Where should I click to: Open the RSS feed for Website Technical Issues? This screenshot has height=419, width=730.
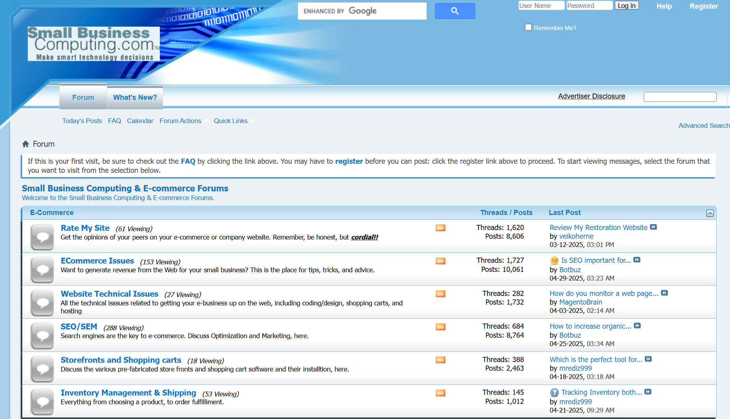coord(441,294)
